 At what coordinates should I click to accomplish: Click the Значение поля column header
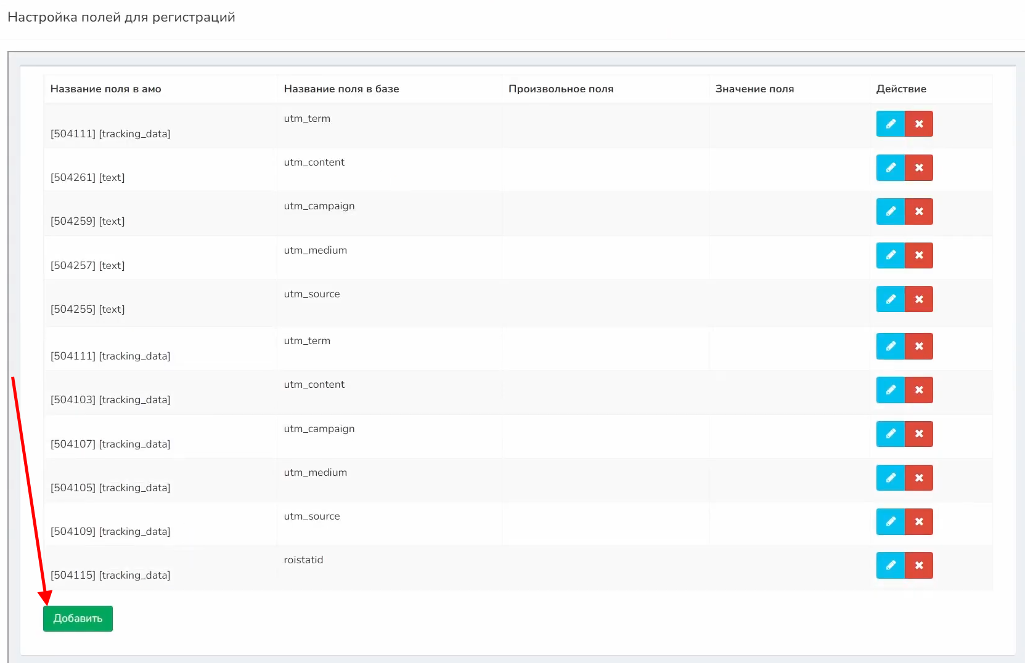pyautogui.click(x=754, y=89)
